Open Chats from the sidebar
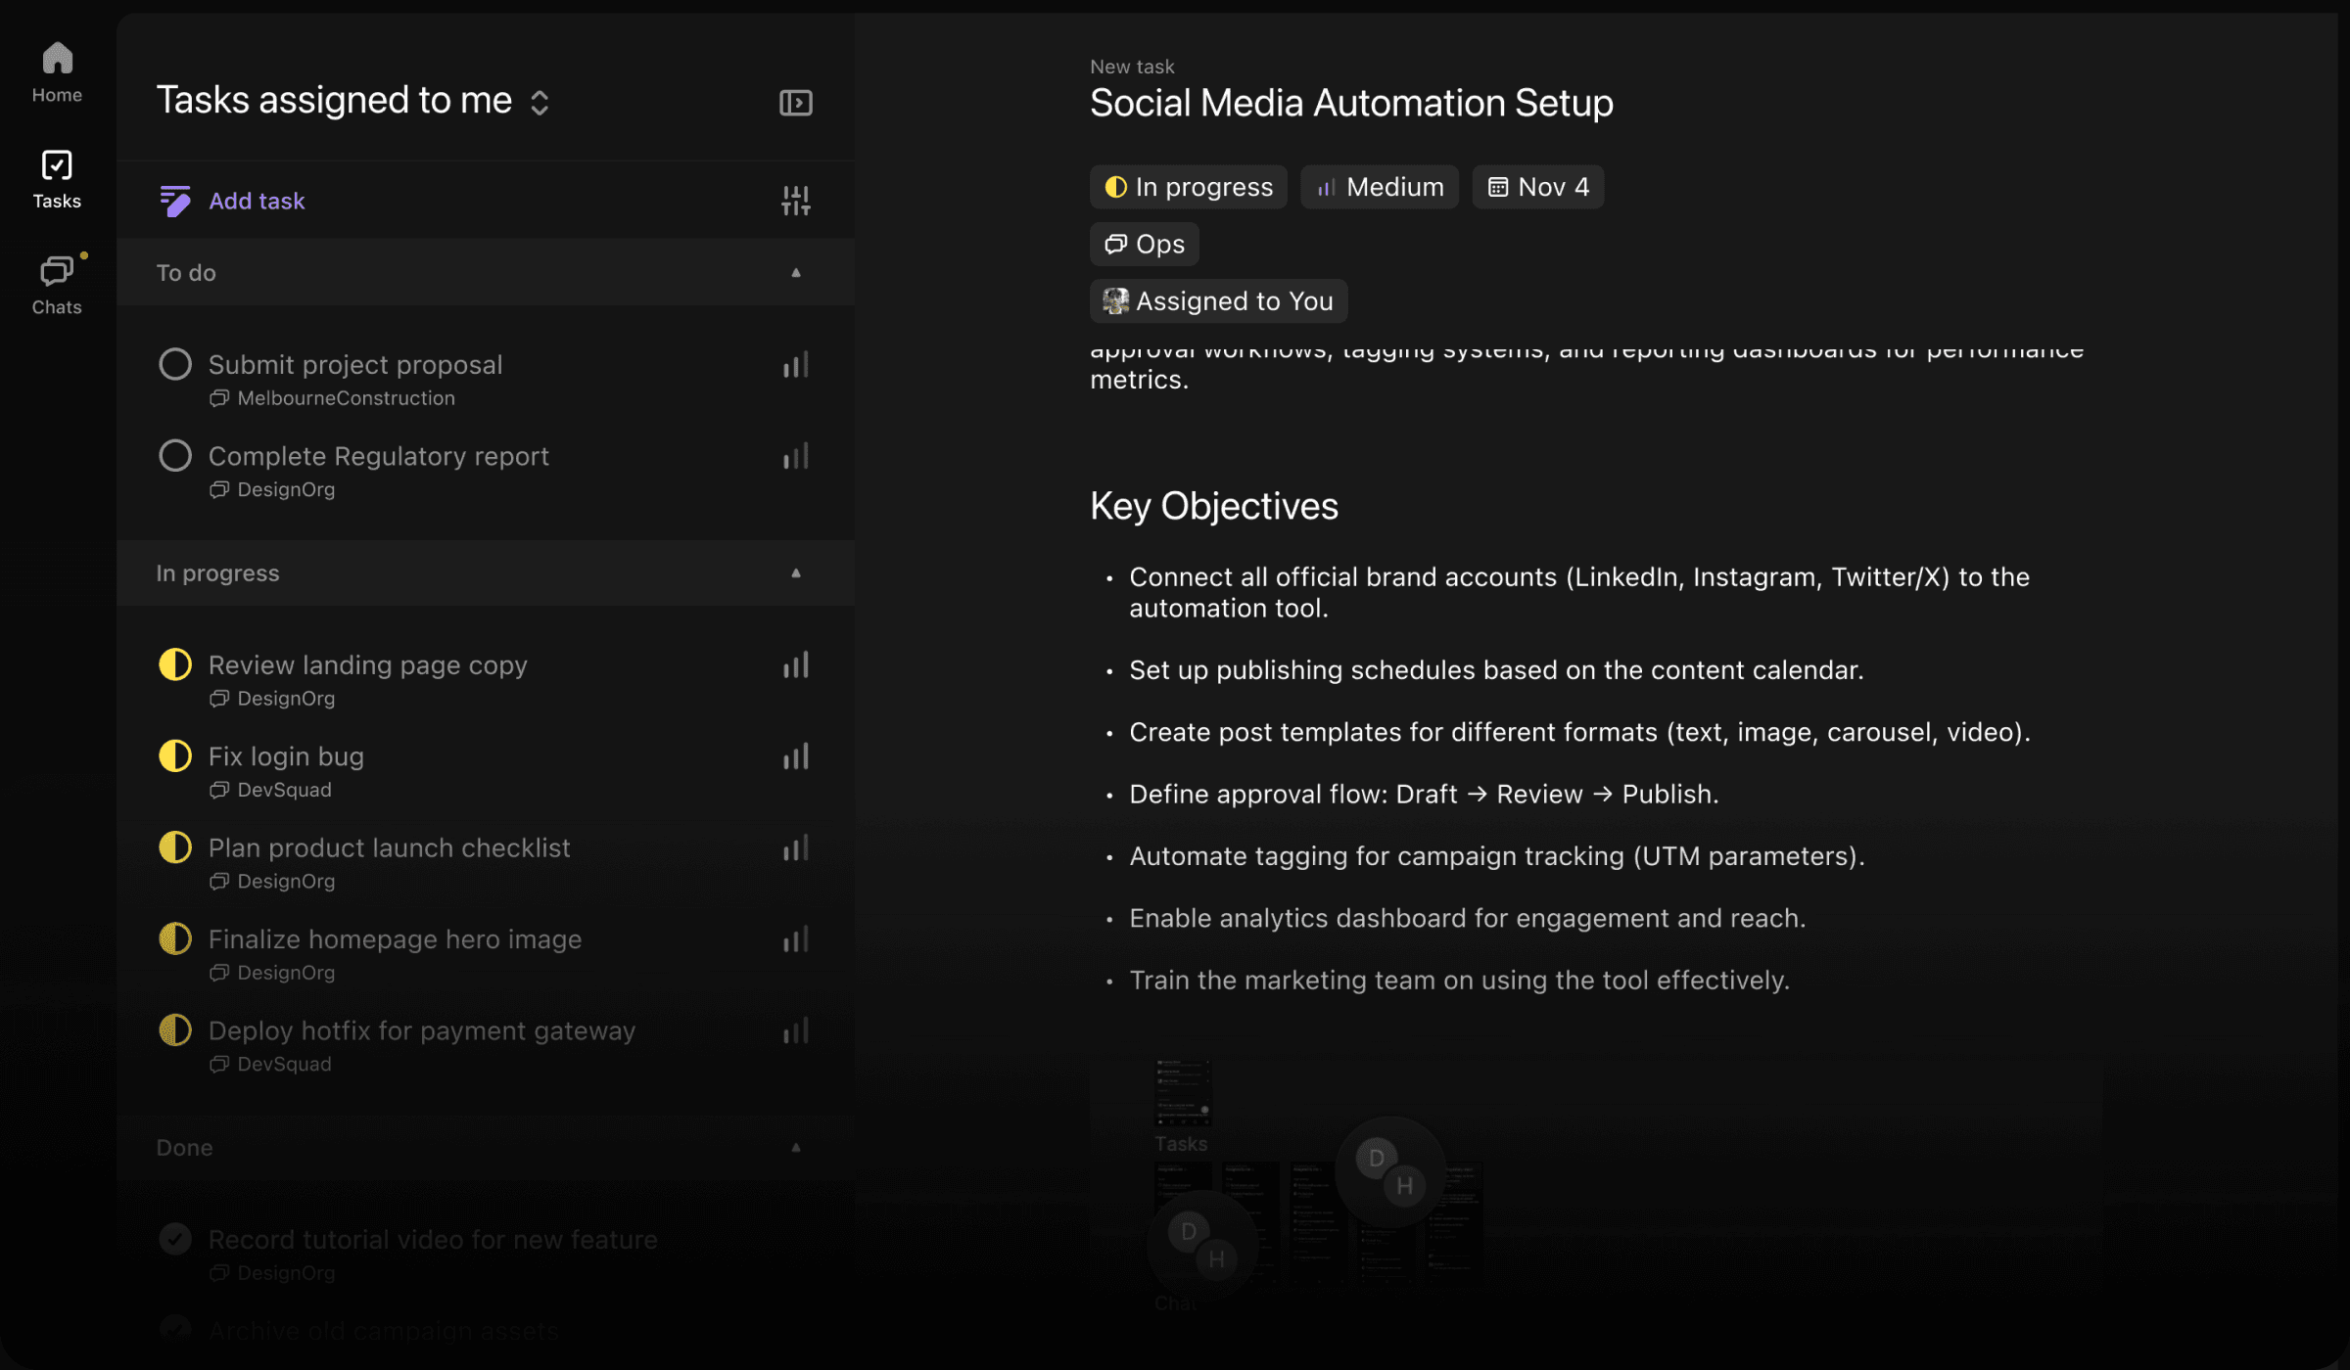This screenshot has height=1370, width=2350. tap(56, 282)
